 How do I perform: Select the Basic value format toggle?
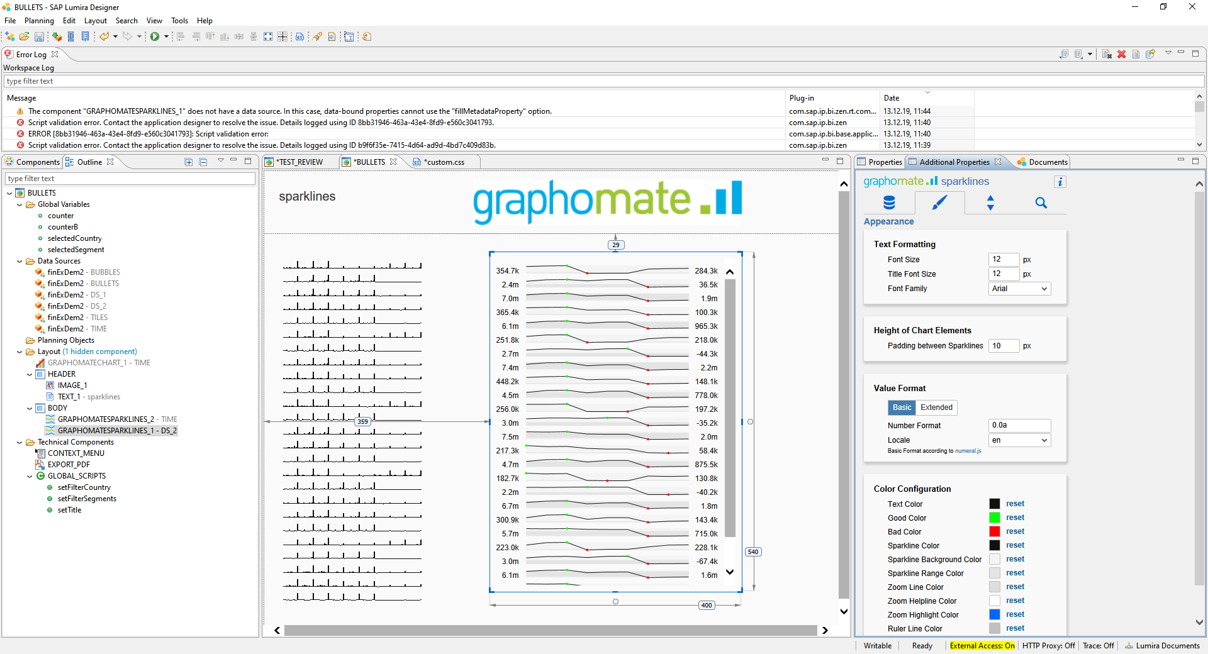tap(902, 407)
